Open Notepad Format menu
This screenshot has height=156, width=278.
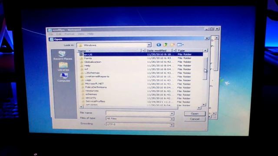point(69,34)
